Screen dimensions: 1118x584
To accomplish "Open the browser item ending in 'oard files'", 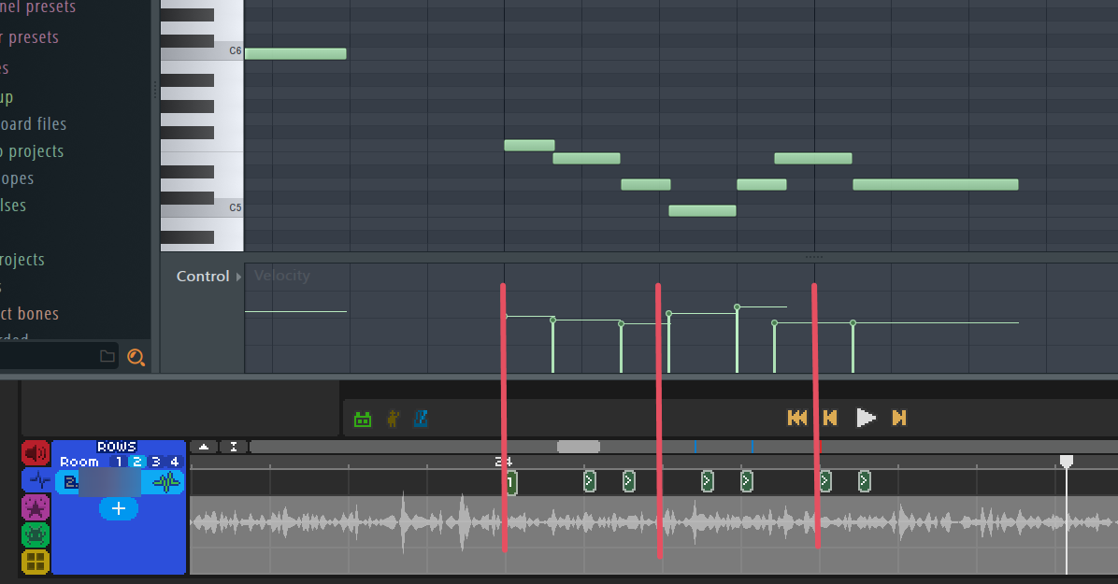I will (x=33, y=124).
